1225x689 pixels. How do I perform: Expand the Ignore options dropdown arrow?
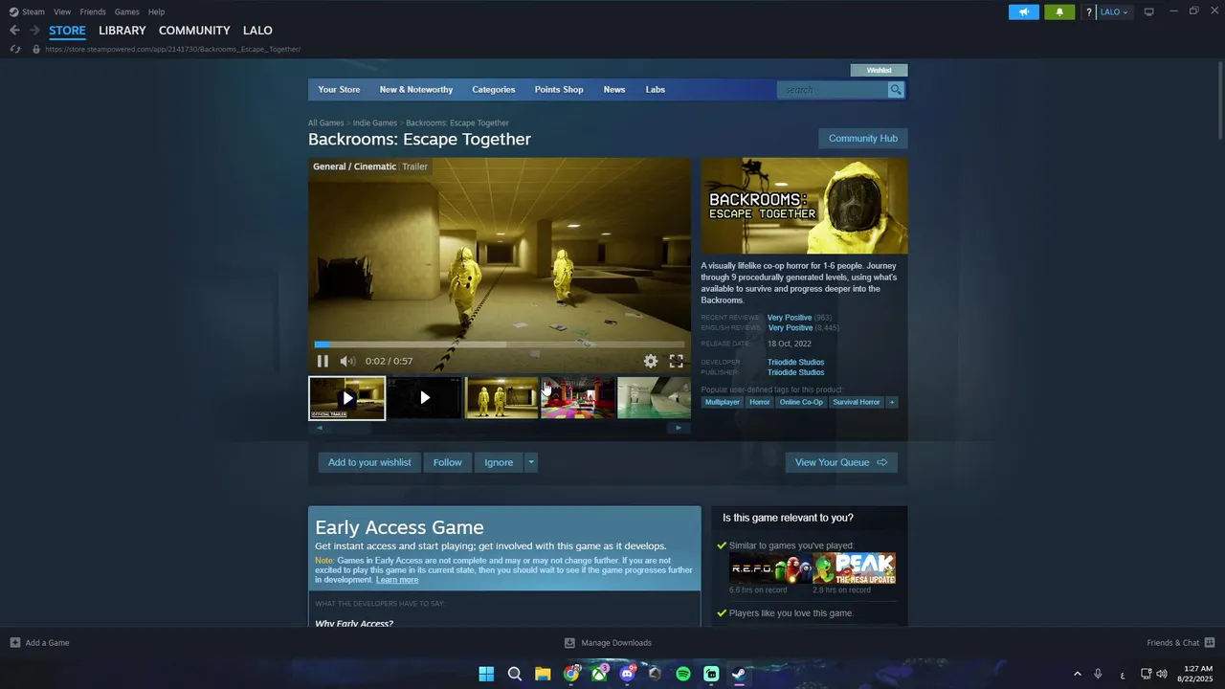click(531, 462)
